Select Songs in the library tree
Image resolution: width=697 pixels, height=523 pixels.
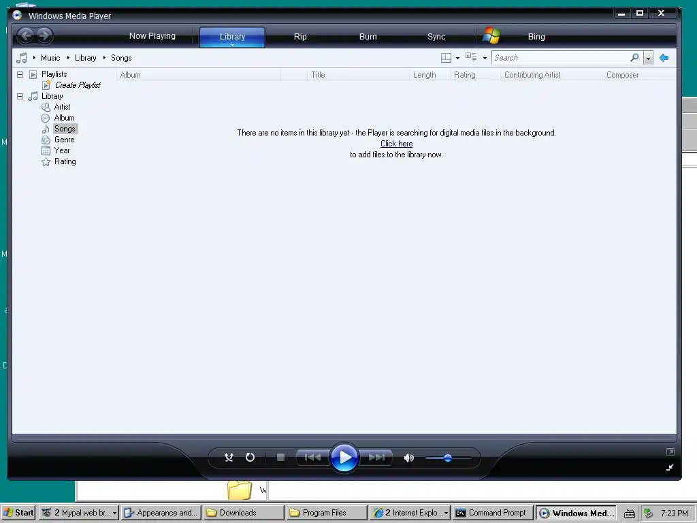[65, 129]
